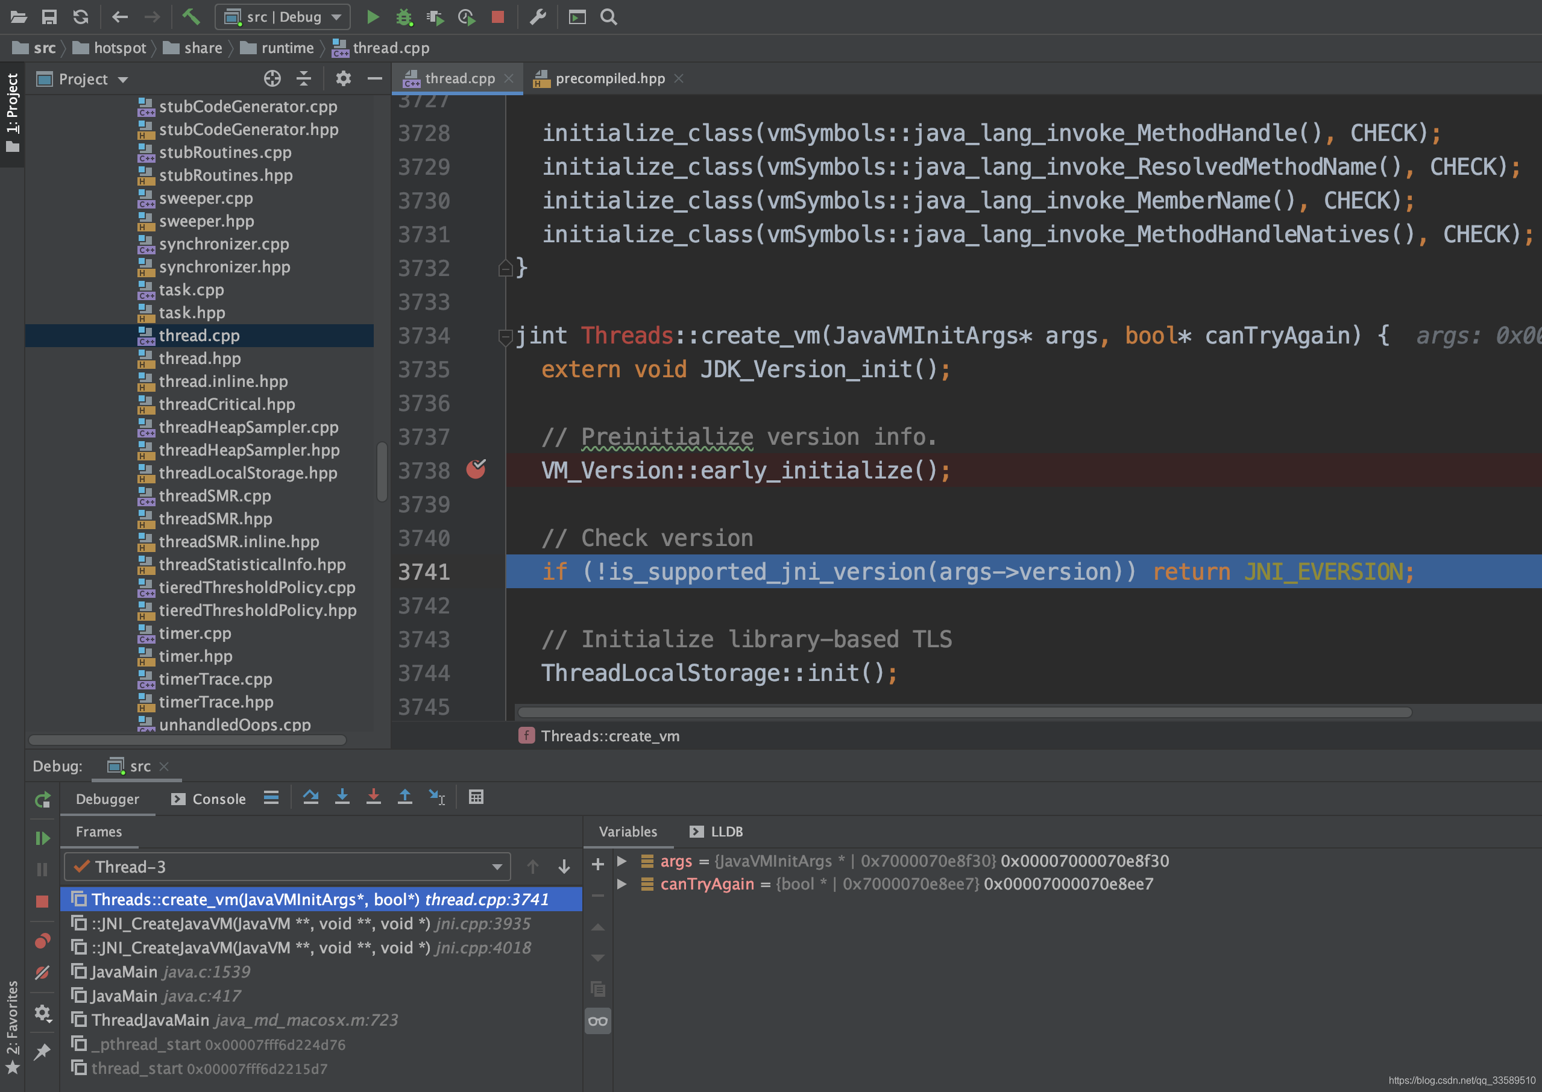
Task: Open the Thread-3 thread selector
Action: tap(287, 867)
